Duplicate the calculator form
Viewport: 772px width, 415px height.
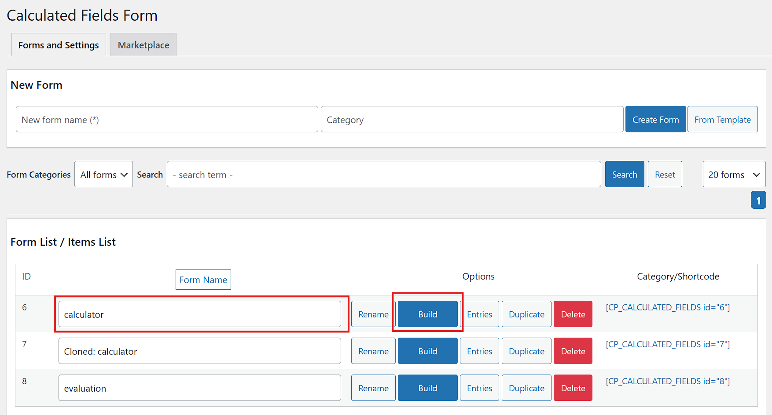point(526,314)
